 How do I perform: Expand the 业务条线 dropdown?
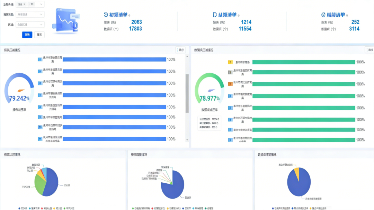42,4
